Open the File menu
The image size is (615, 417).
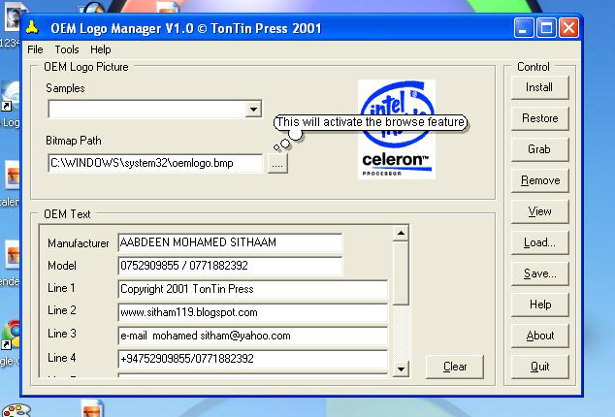coord(35,49)
